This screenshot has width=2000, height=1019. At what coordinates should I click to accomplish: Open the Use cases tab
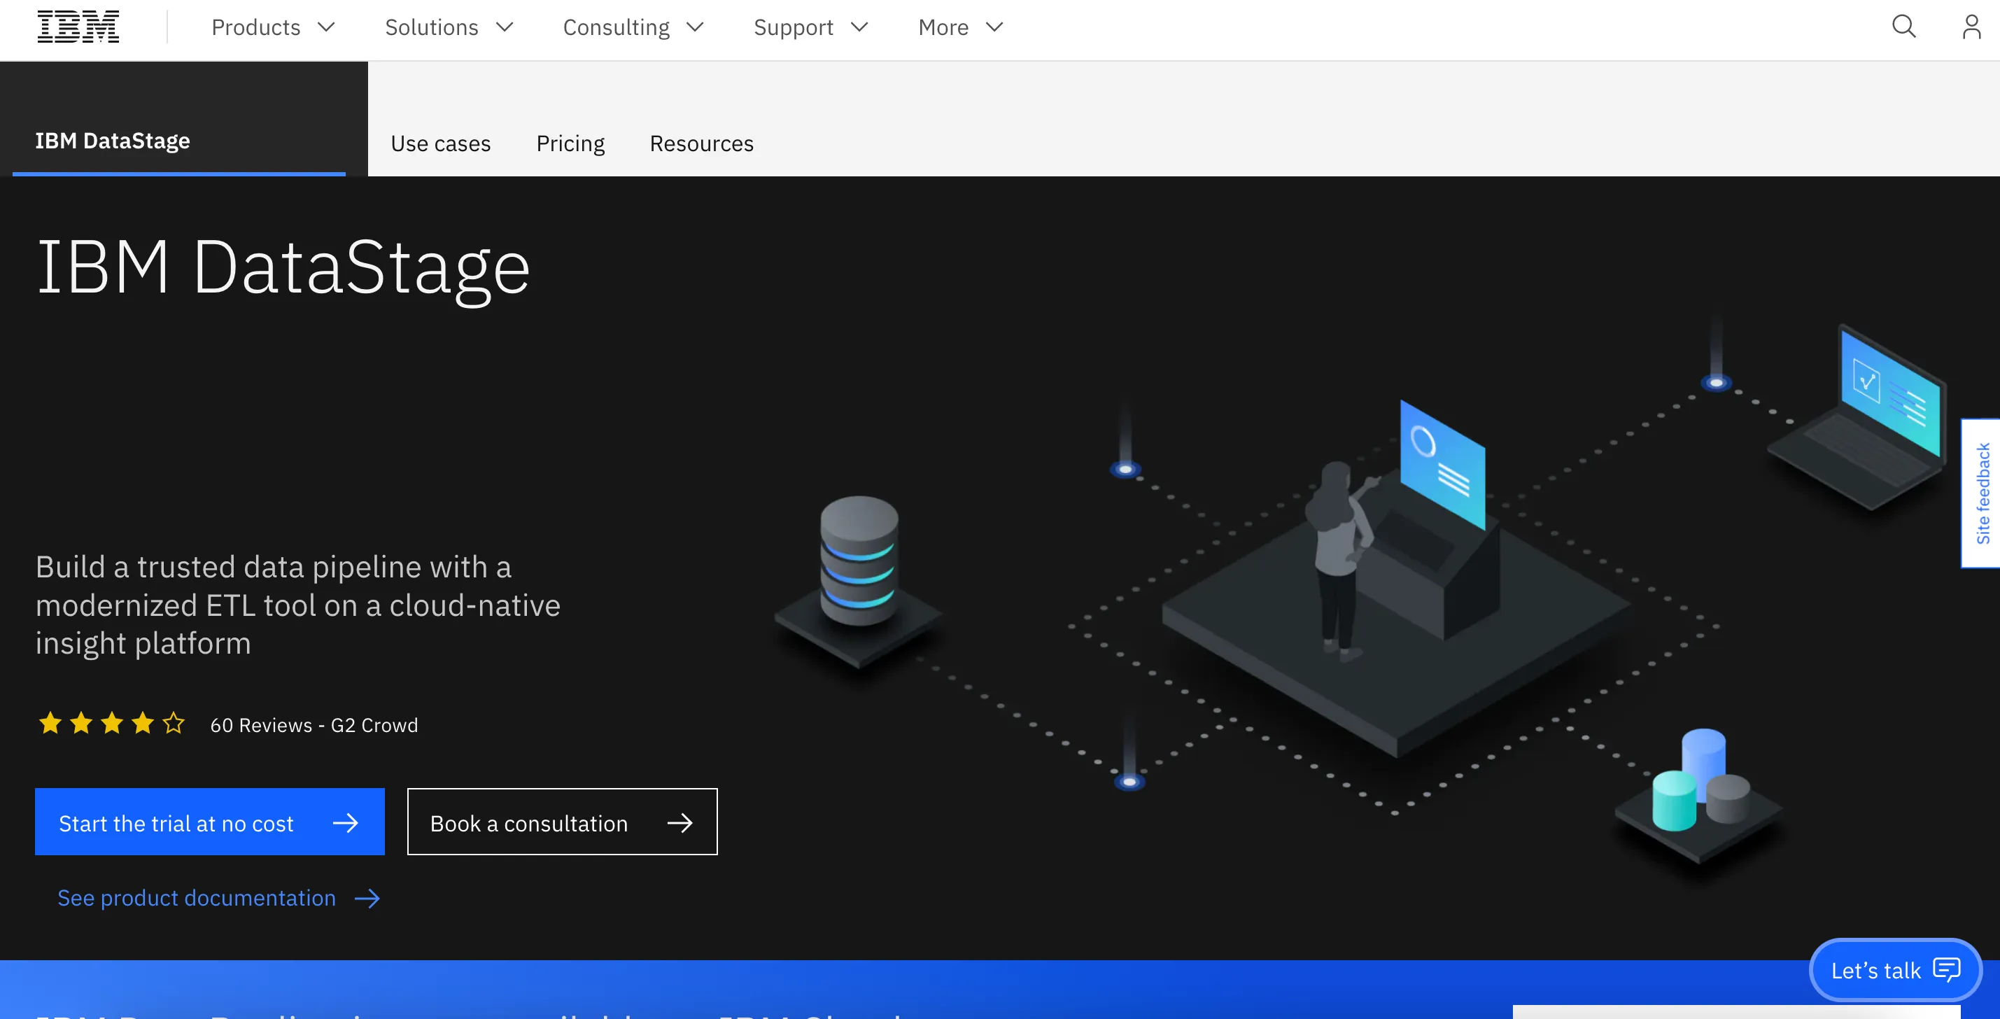click(x=440, y=143)
